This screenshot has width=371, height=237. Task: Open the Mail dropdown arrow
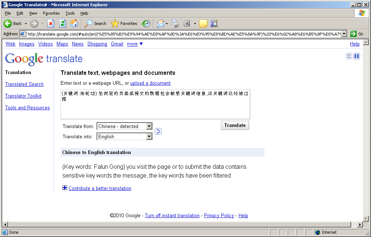[167, 23]
